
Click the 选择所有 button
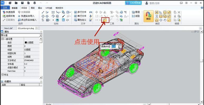9,16
